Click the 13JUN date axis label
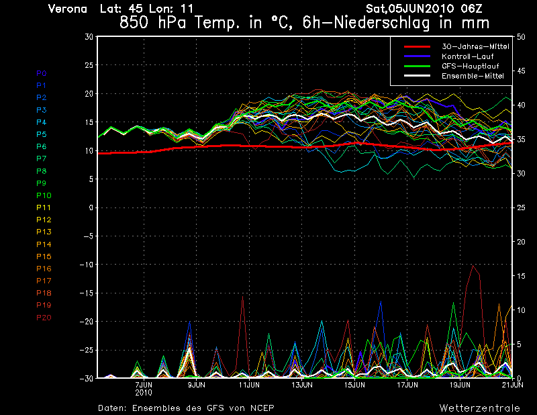This screenshot has width=537, height=415. tap(302, 385)
